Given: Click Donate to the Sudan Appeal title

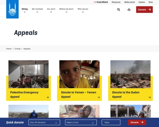Looking at the screenshot, I should (126, 94).
